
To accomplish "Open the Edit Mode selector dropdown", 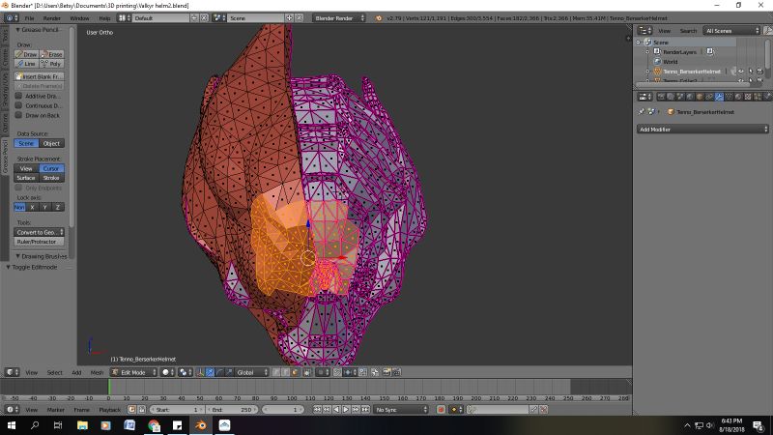I will point(133,372).
